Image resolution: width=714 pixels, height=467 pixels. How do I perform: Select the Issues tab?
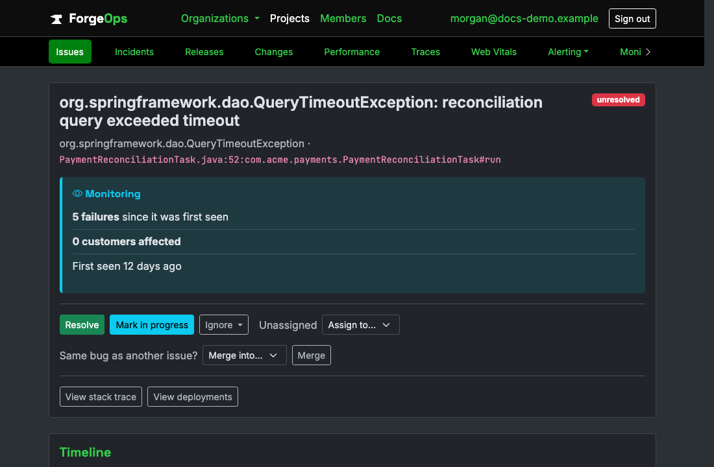click(x=69, y=52)
